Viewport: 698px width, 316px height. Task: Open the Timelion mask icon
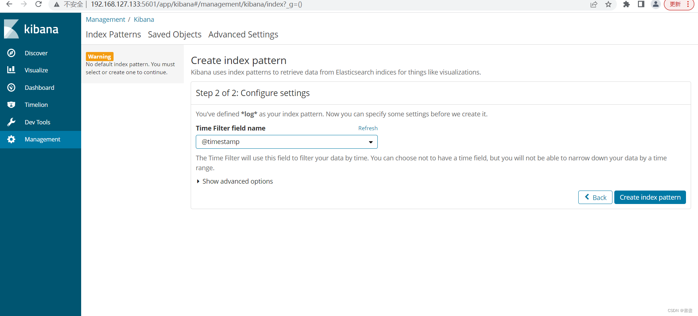pyautogui.click(x=11, y=105)
